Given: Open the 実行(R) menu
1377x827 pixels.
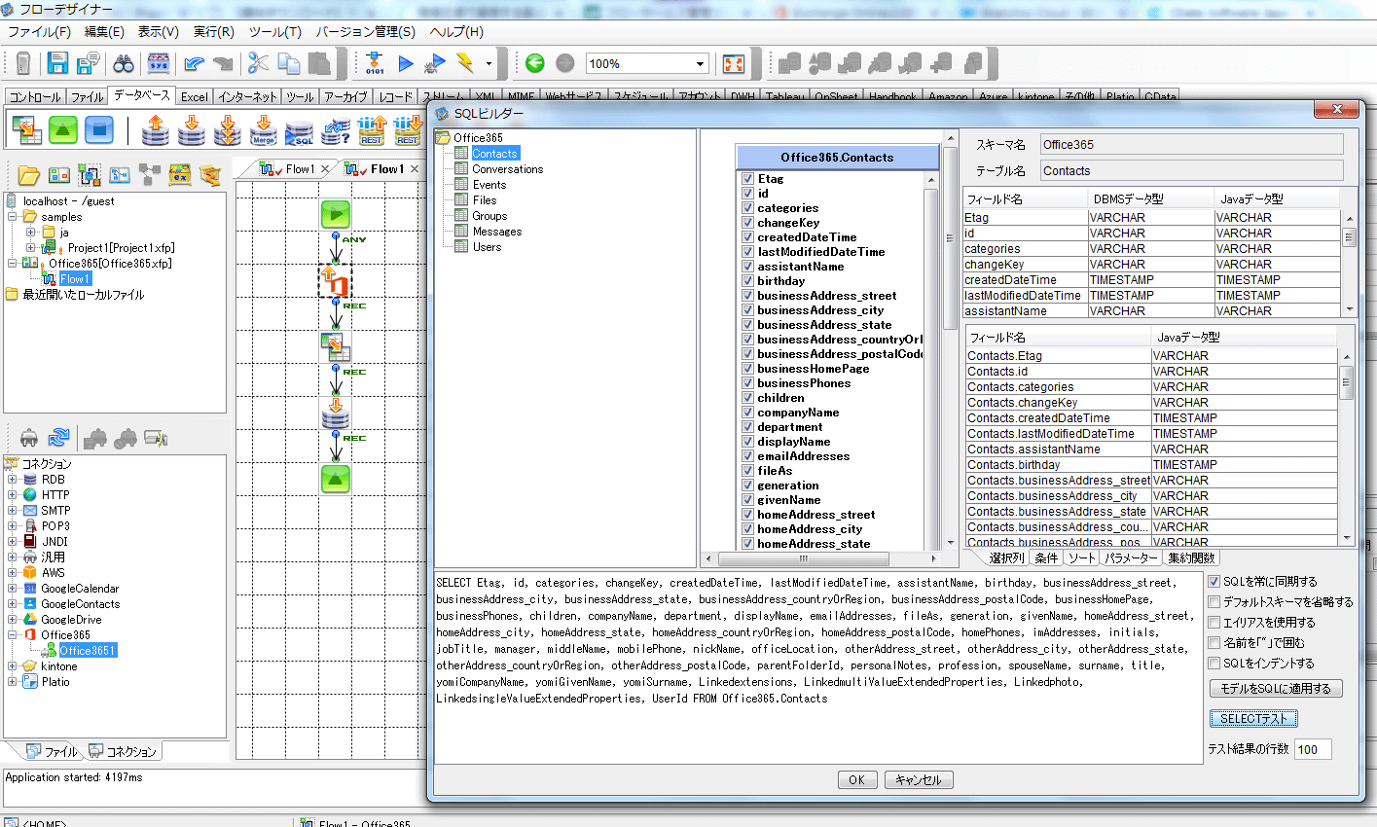Looking at the screenshot, I should [x=213, y=32].
